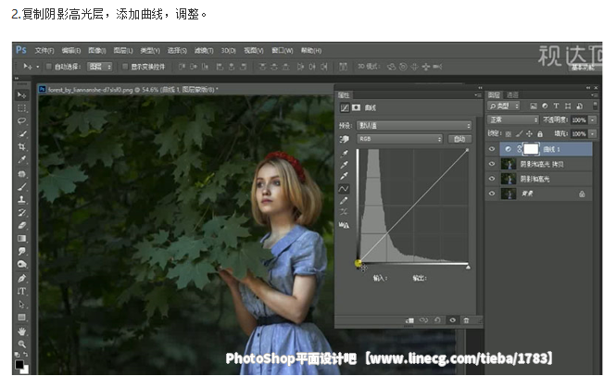Toggle the Show Transform Controls checkbox
Image resolution: width=604 pixels, height=376 pixels.
[x=125, y=67]
